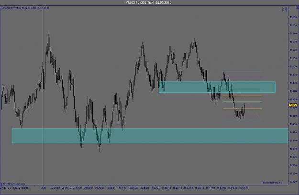Select the white vertical session line

pyautogui.click(x=43, y=95)
